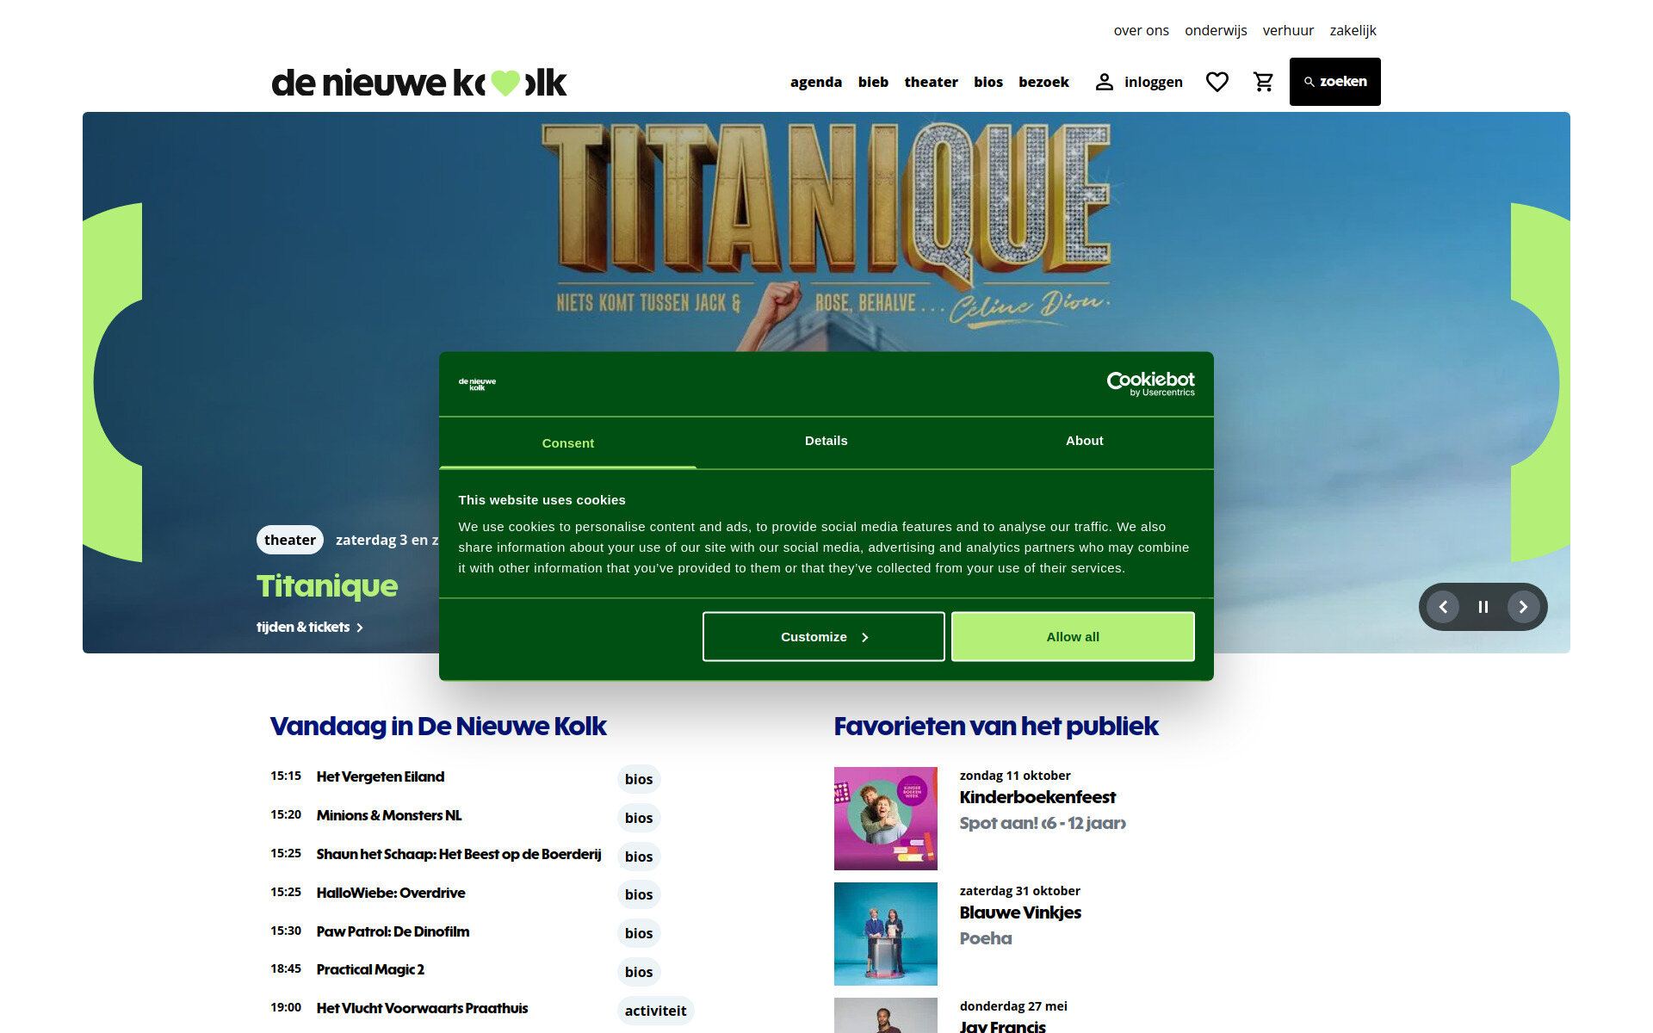Click the Titanique title heading
The image size is (1653, 1033).
point(327,586)
